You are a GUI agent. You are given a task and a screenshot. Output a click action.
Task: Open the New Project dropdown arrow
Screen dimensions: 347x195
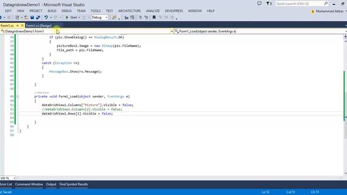[x=22, y=17]
